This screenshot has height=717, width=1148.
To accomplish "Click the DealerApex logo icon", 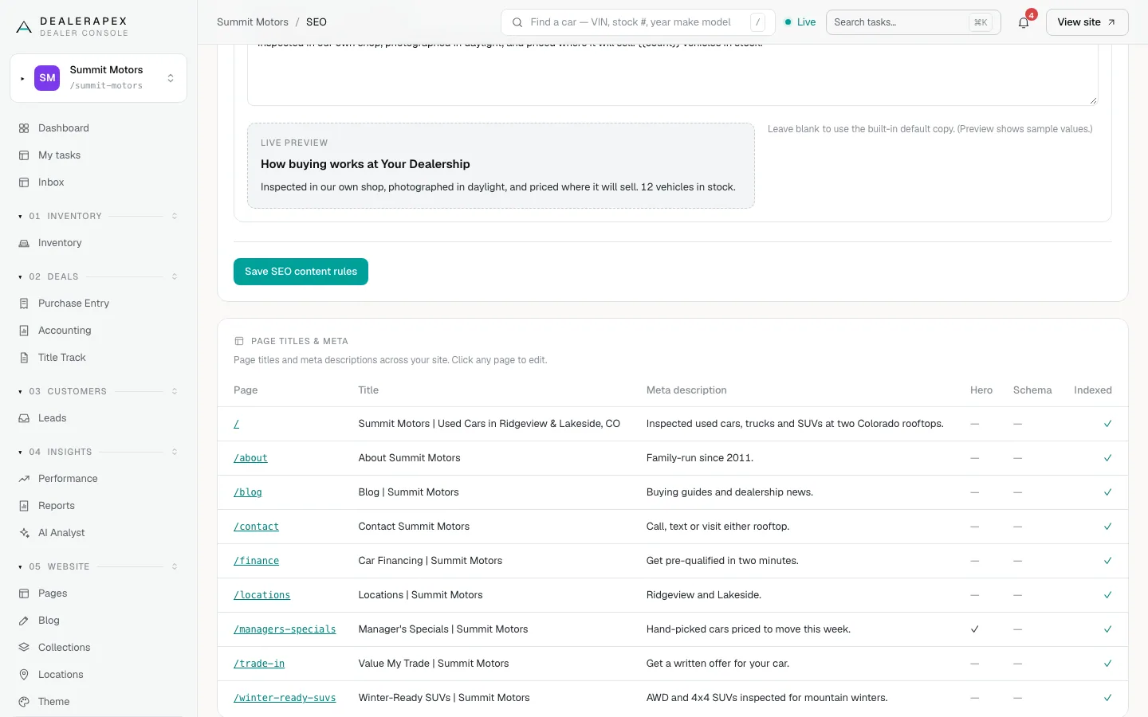I will [24, 27].
